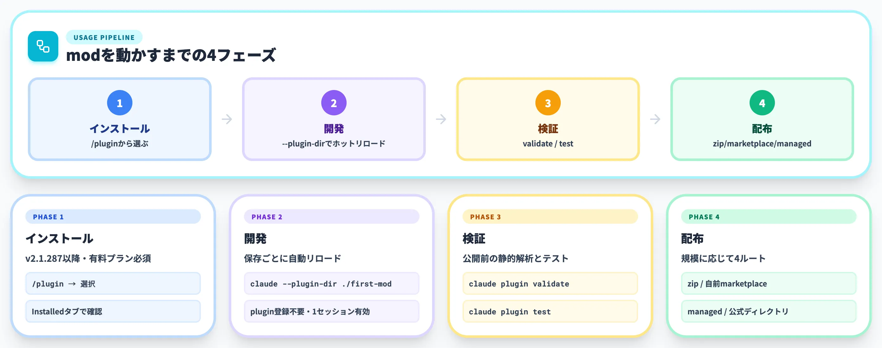This screenshot has height=348, width=882.
Task: Click the brown 検証 label under step 3
Action: coord(548,128)
